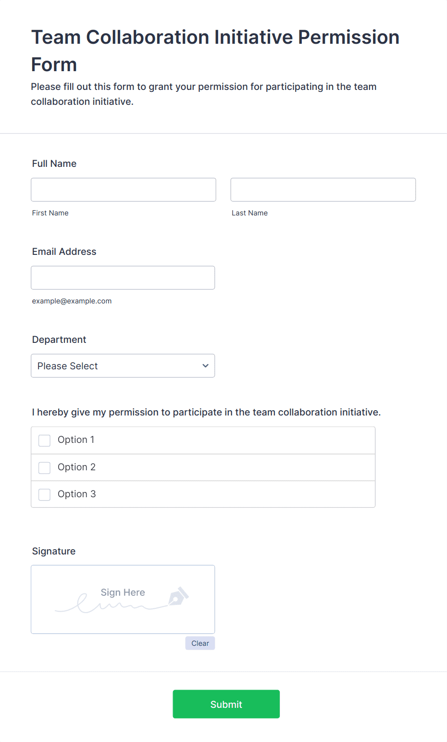Click the Department field label
This screenshot has height=742, width=447.
pos(59,340)
